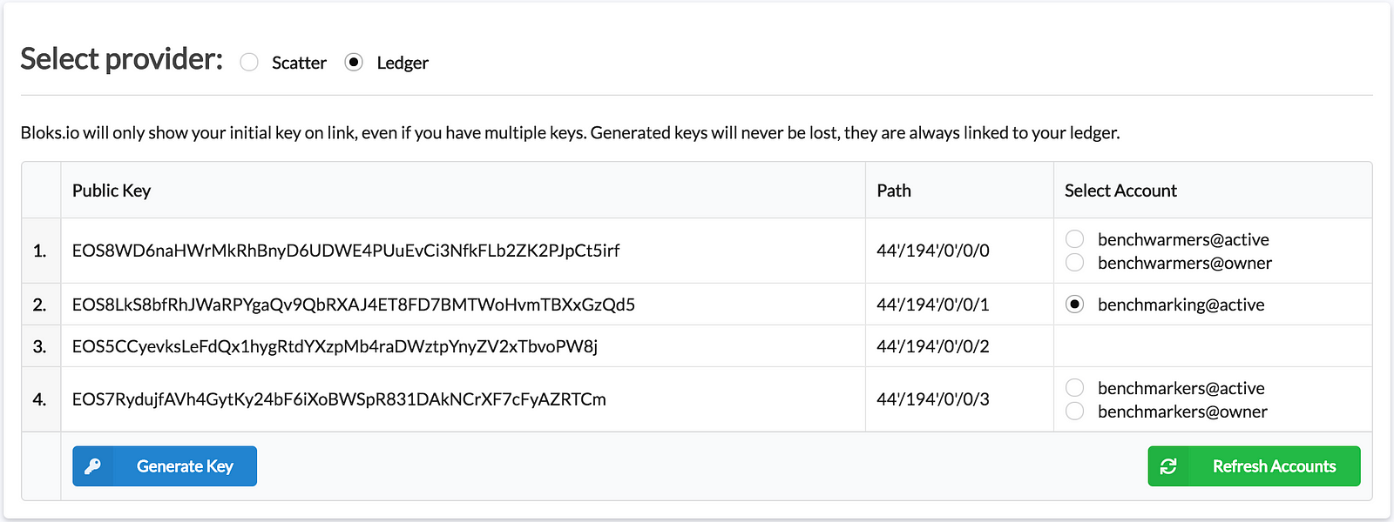The height and width of the screenshot is (522, 1394).
Task: Click the Refresh Accounts button
Action: pos(1254,466)
